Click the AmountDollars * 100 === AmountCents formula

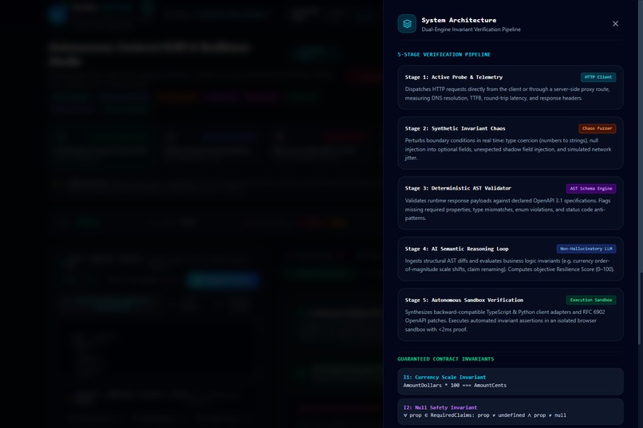(x=455, y=386)
